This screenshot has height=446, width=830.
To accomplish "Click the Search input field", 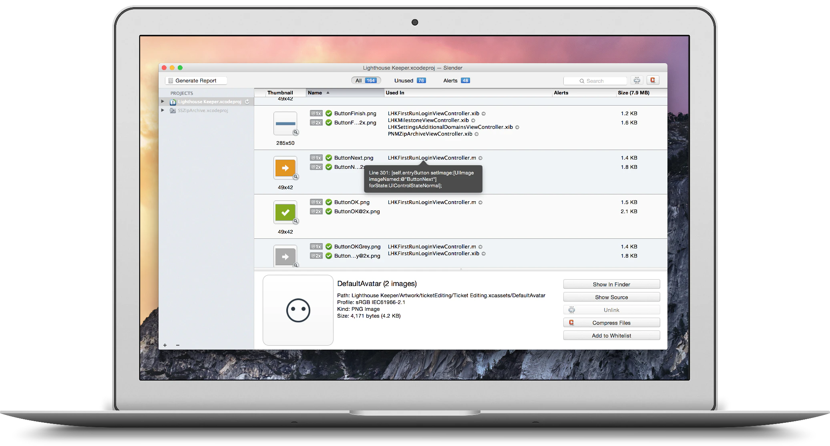I will tap(595, 81).
